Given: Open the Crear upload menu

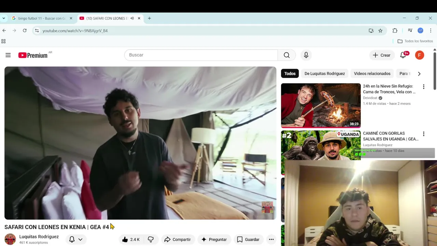Looking at the screenshot, I should (x=382, y=55).
